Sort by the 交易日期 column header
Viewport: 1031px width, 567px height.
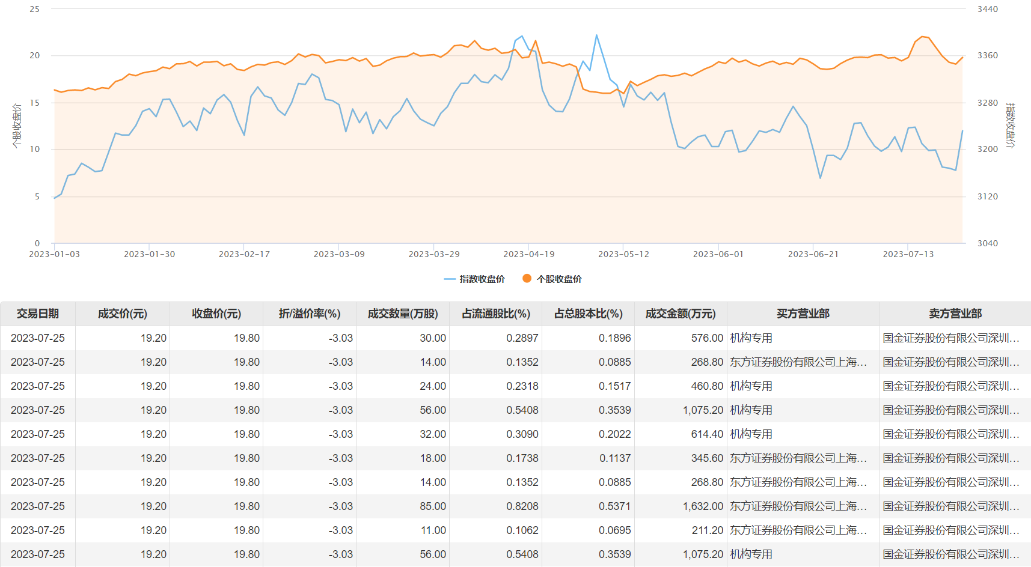38,314
